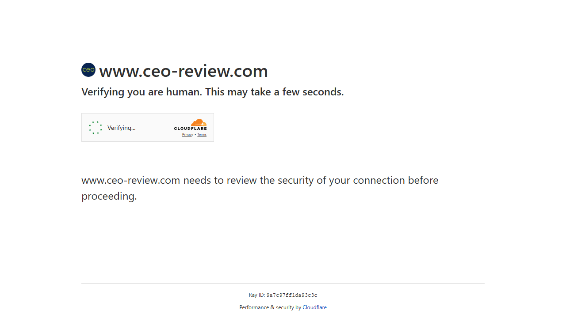The width and height of the screenshot is (566, 318).
Task: Click the CLOUDFLARE wordmark in the widget
Action: 190,129
